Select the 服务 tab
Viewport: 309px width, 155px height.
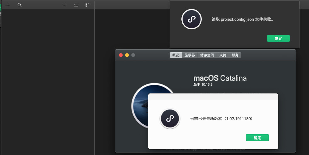[x=235, y=55]
